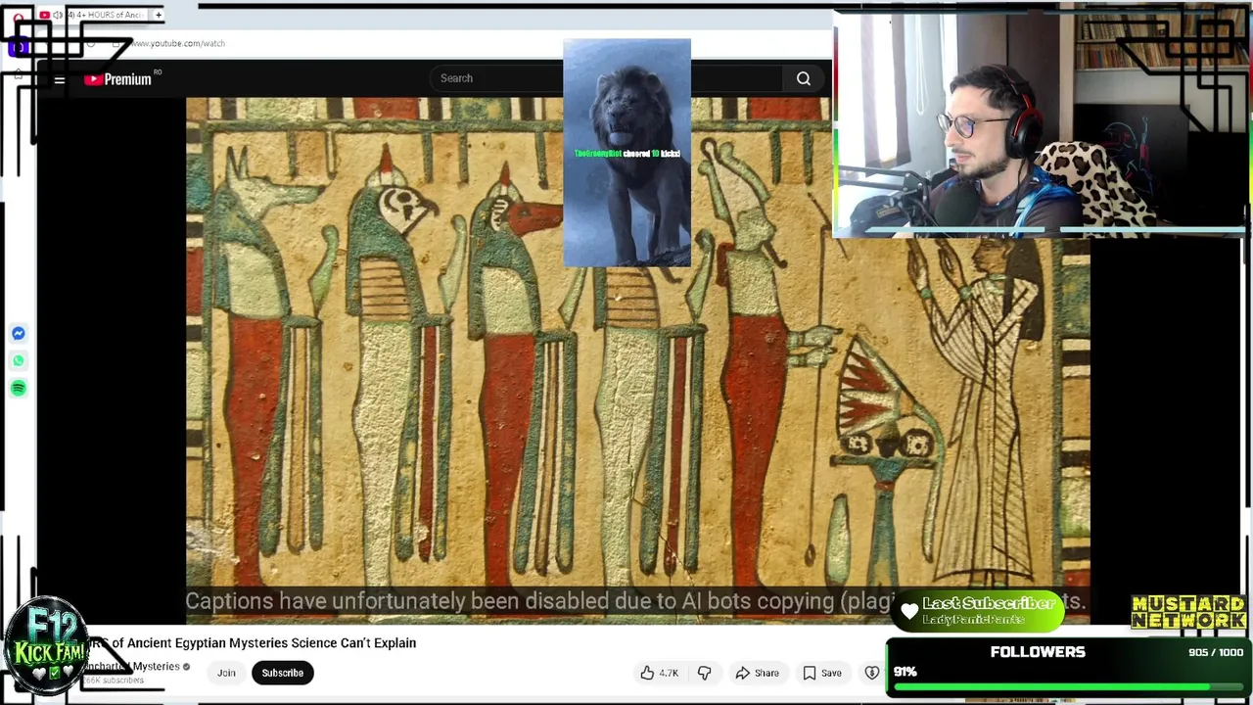The image size is (1253, 705).
Task: Dislike the video
Action: pyautogui.click(x=704, y=673)
